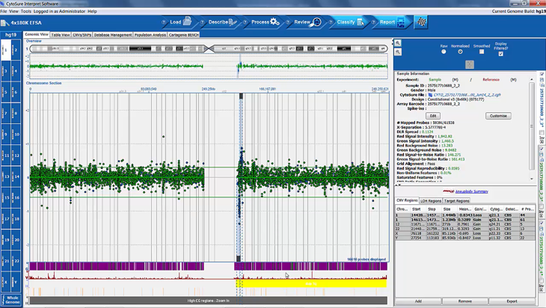Open the Tools menu
546x308 pixels.
[x=25, y=11]
